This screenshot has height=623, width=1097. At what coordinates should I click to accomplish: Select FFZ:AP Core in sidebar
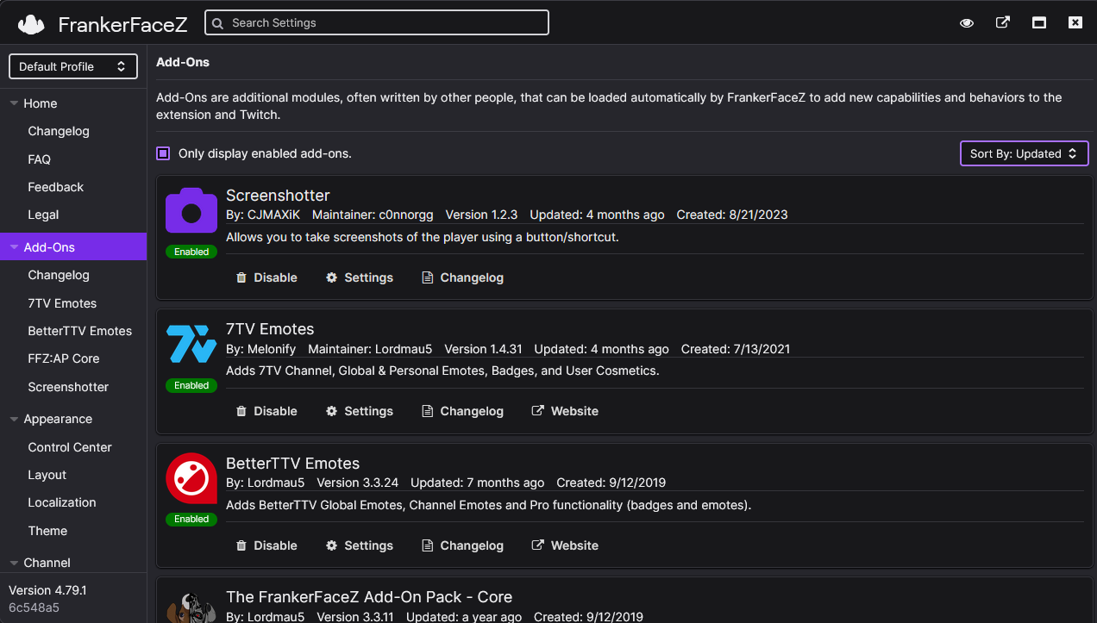pyautogui.click(x=64, y=358)
